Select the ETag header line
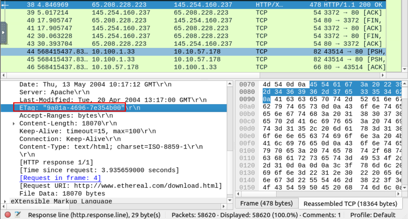 [x=69, y=108]
